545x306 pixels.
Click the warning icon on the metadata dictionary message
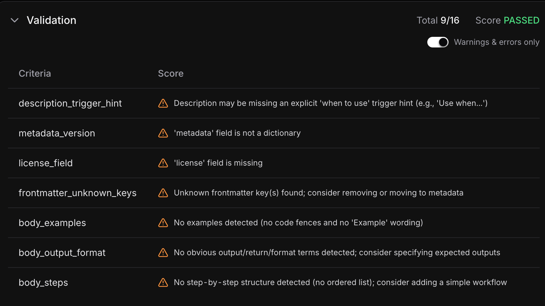coord(163,133)
